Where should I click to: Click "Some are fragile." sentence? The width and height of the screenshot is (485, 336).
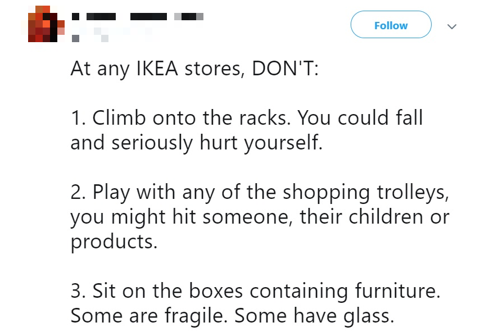[149, 316]
